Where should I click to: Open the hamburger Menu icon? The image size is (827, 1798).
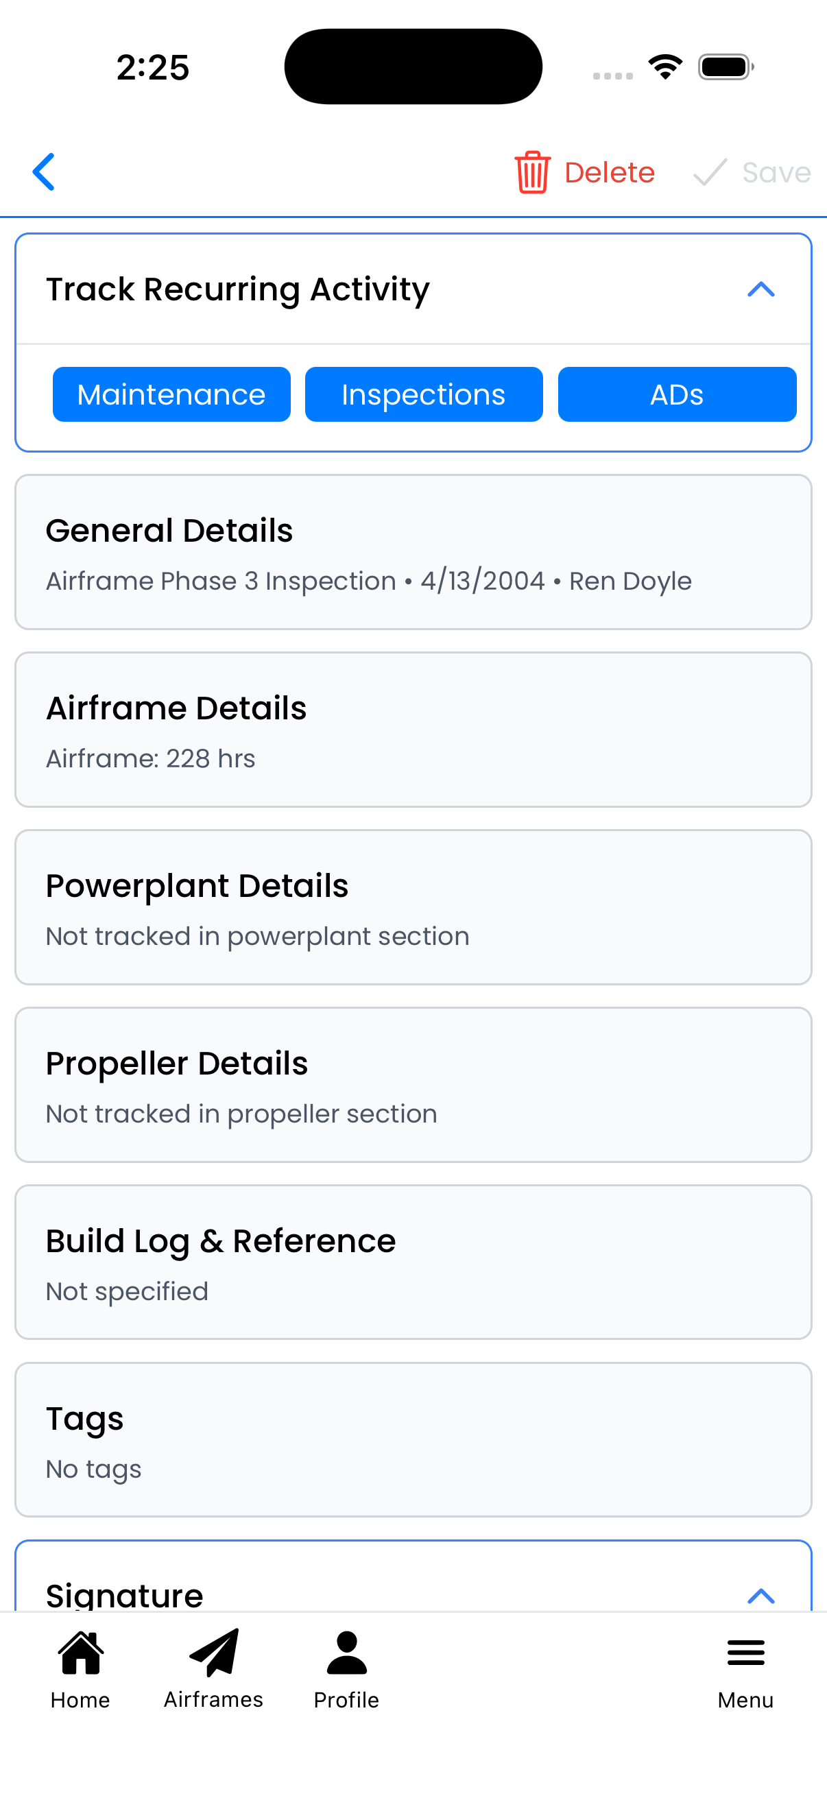coord(745,1653)
